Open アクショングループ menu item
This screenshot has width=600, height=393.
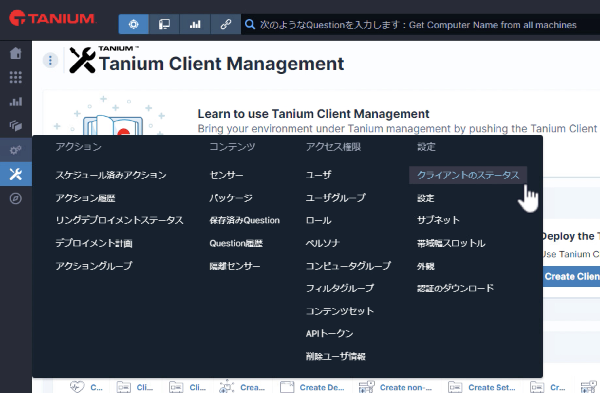pos(94,266)
